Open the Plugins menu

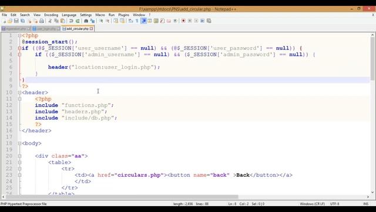(x=124, y=15)
